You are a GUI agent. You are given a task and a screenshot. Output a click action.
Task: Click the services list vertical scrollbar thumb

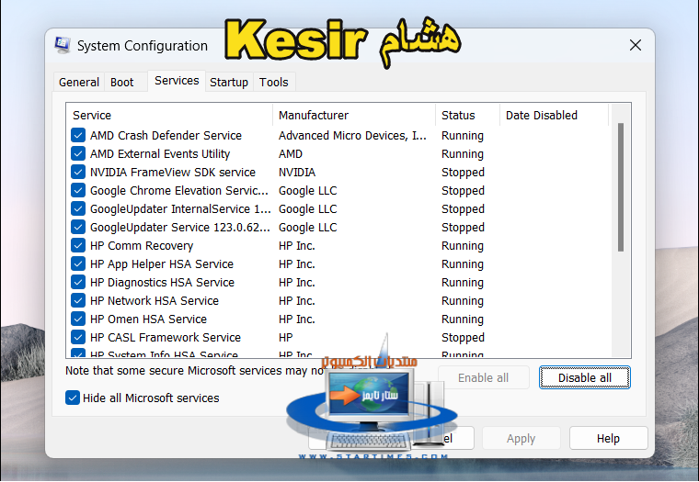pos(621,187)
